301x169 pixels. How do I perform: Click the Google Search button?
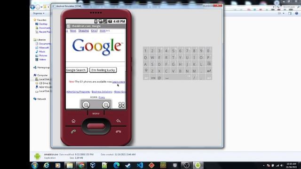pyautogui.click(x=77, y=70)
